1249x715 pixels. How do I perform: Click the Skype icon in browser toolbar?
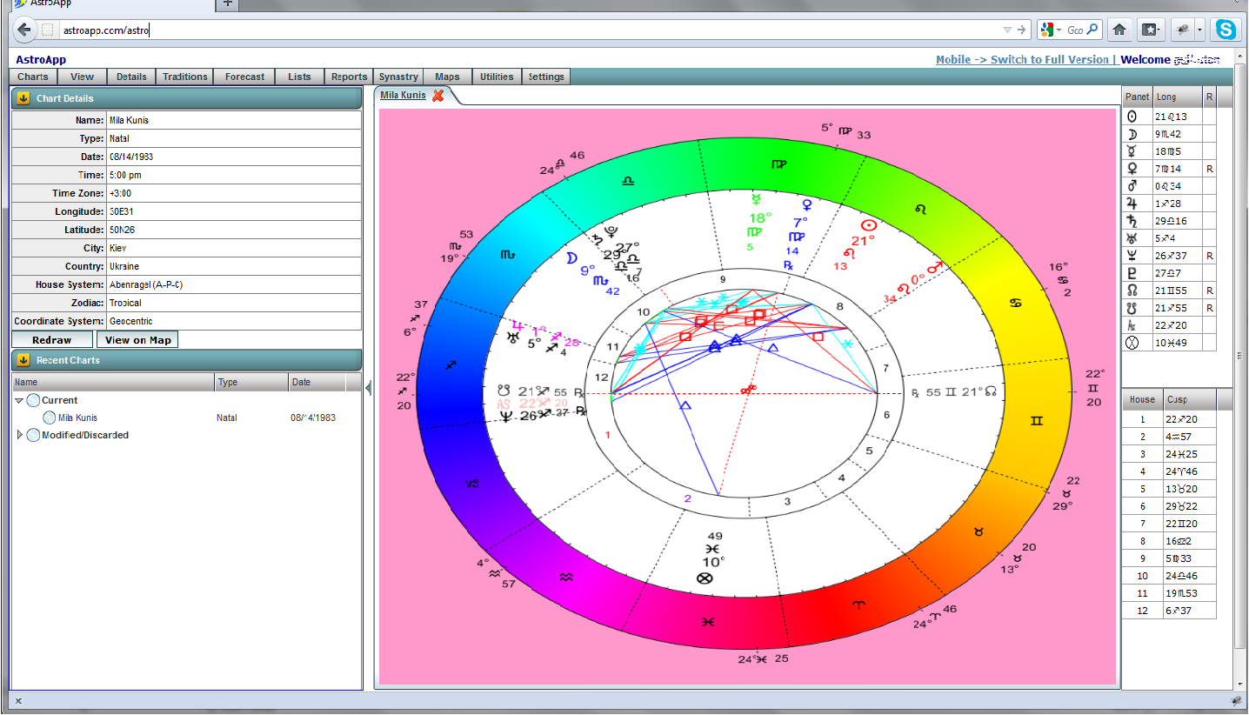[1226, 30]
